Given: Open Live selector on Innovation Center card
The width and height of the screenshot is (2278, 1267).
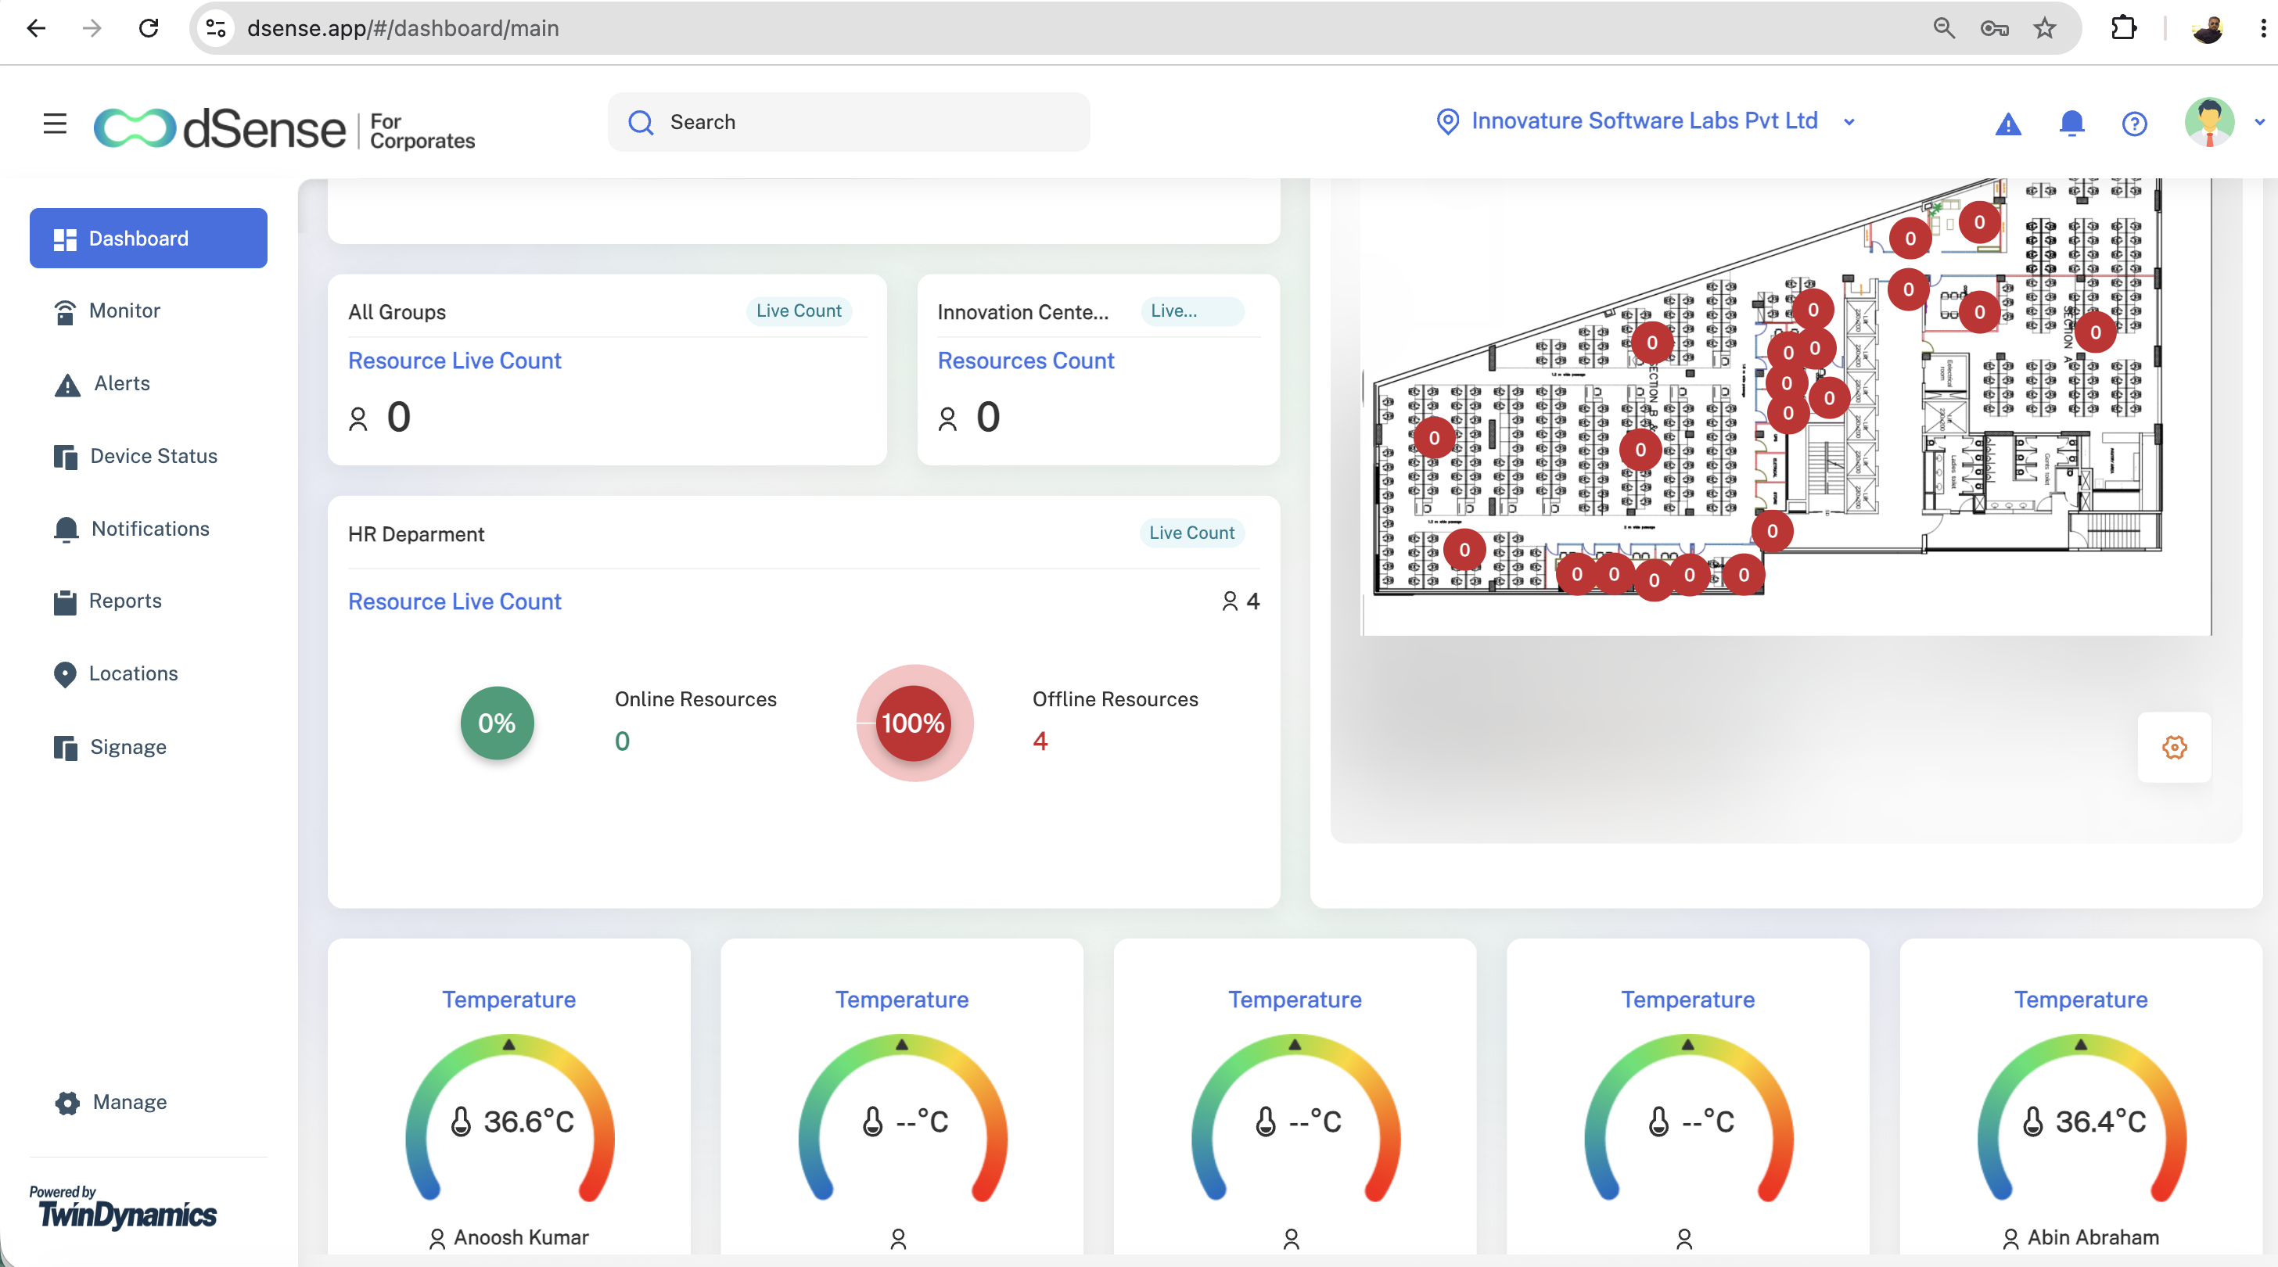Looking at the screenshot, I should point(1191,311).
